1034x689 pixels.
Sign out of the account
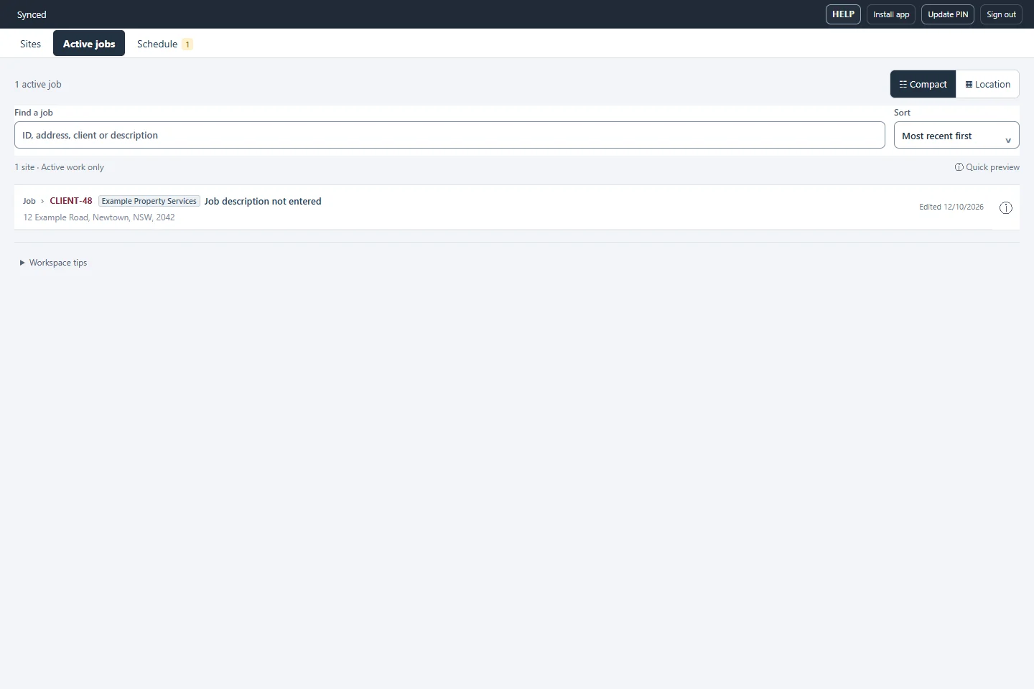pyautogui.click(x=1001, y=14)
